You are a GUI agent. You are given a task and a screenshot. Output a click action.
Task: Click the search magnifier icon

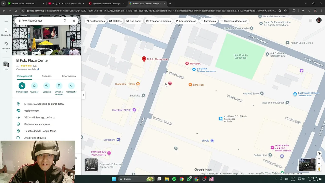pyautogui.click(x=65, y=21)
